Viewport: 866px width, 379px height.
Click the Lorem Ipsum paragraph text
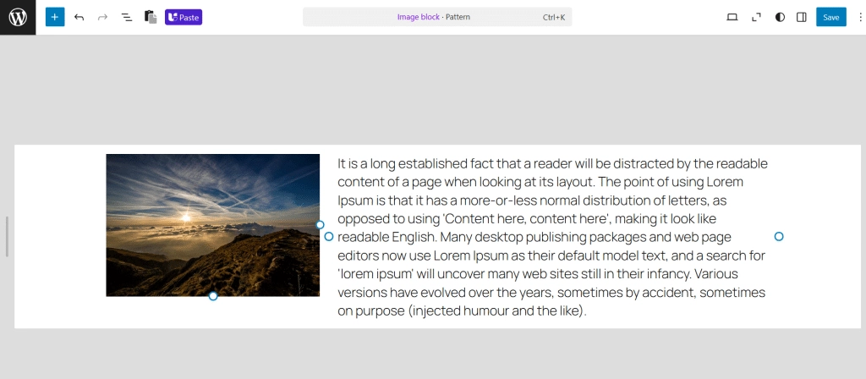tap(551, 237)
